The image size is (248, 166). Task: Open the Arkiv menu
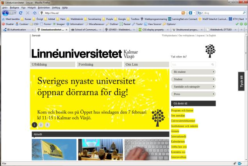tap(5, 7)
